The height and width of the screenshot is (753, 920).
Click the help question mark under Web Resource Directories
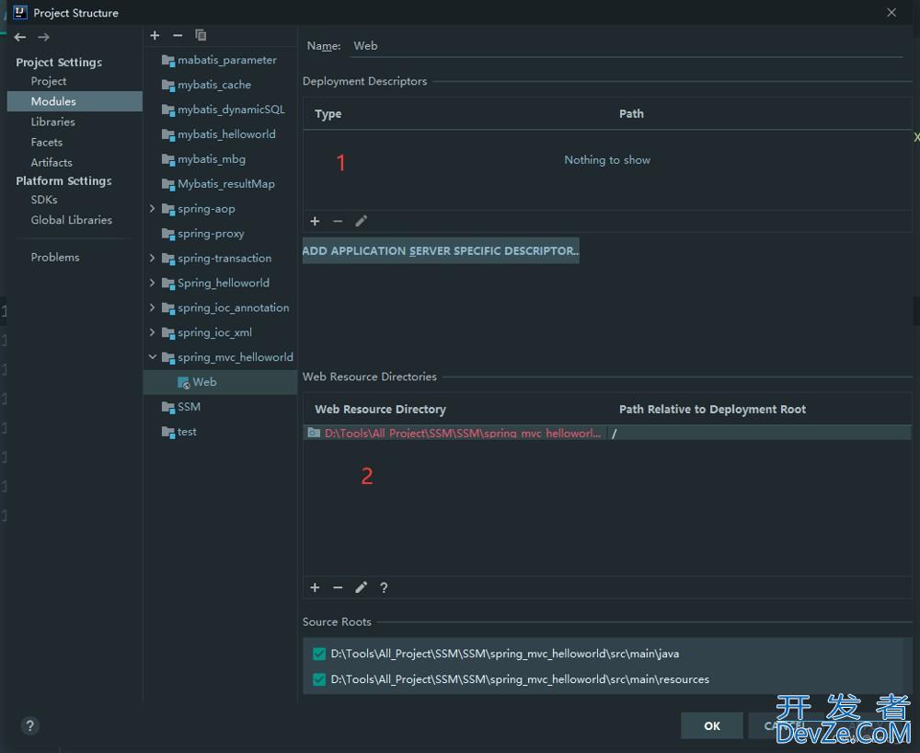pos(384,587)
